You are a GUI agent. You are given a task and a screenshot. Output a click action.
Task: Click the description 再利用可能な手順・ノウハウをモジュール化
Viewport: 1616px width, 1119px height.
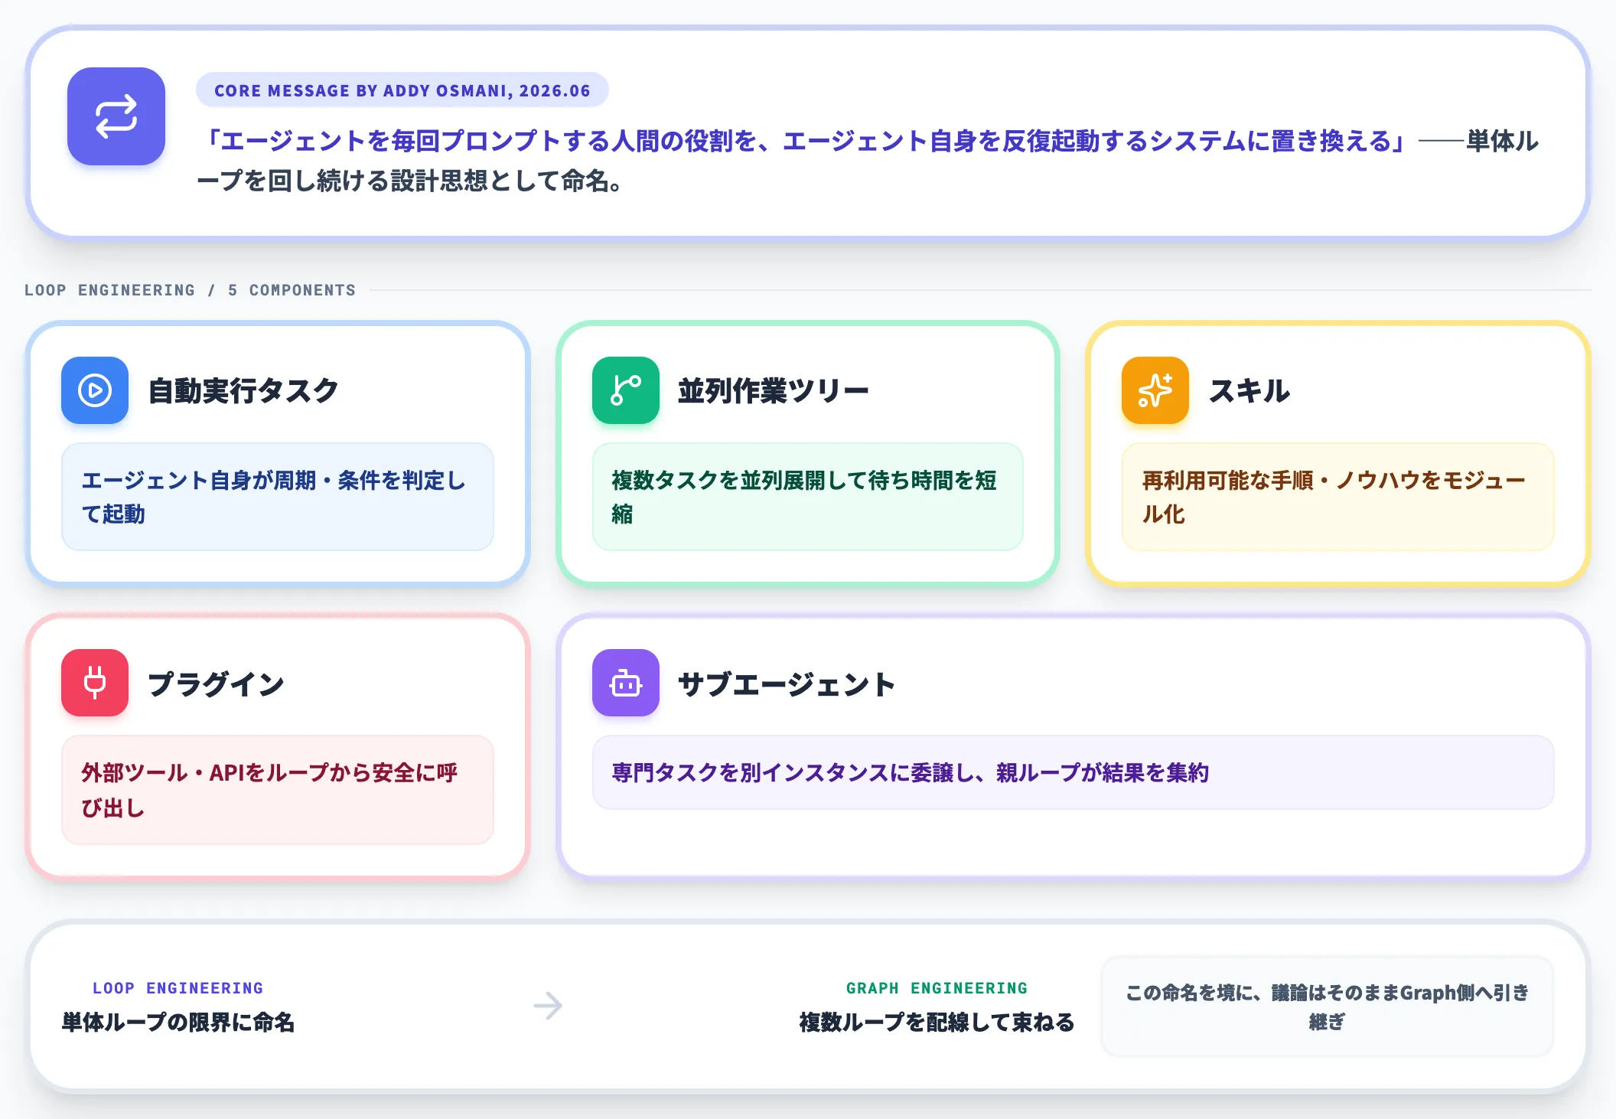click(x=1338, y=497)
